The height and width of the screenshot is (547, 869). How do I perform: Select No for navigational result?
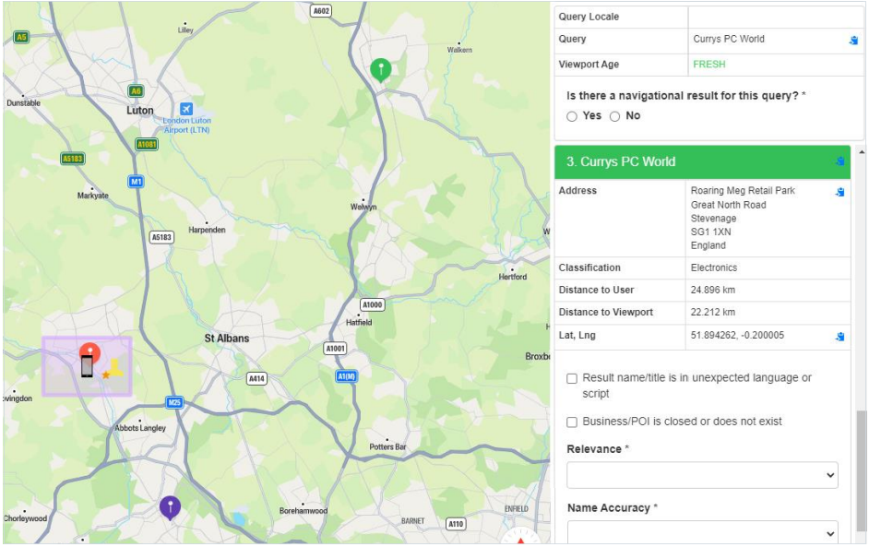click(x=614, y=116)
